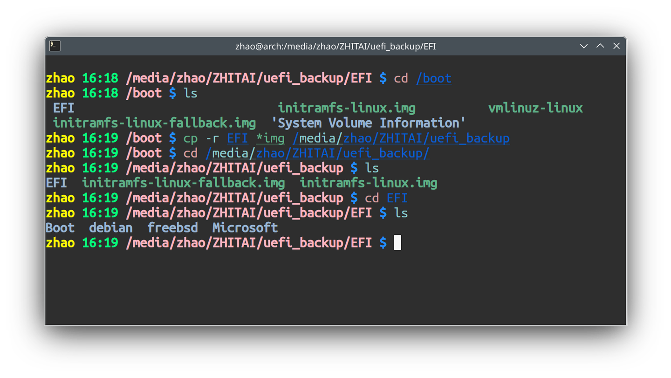Image resolution: width=671 pixels, height=378 pixels.
Task: Click the freebsd entry in the directory listing
Action: pyautogui.click(x=172, y=227)
